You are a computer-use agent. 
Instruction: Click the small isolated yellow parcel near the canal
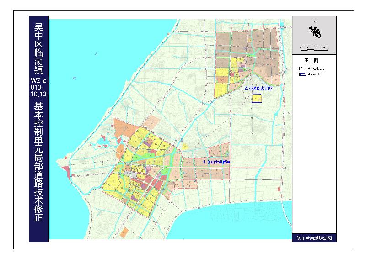coord(185,146)
